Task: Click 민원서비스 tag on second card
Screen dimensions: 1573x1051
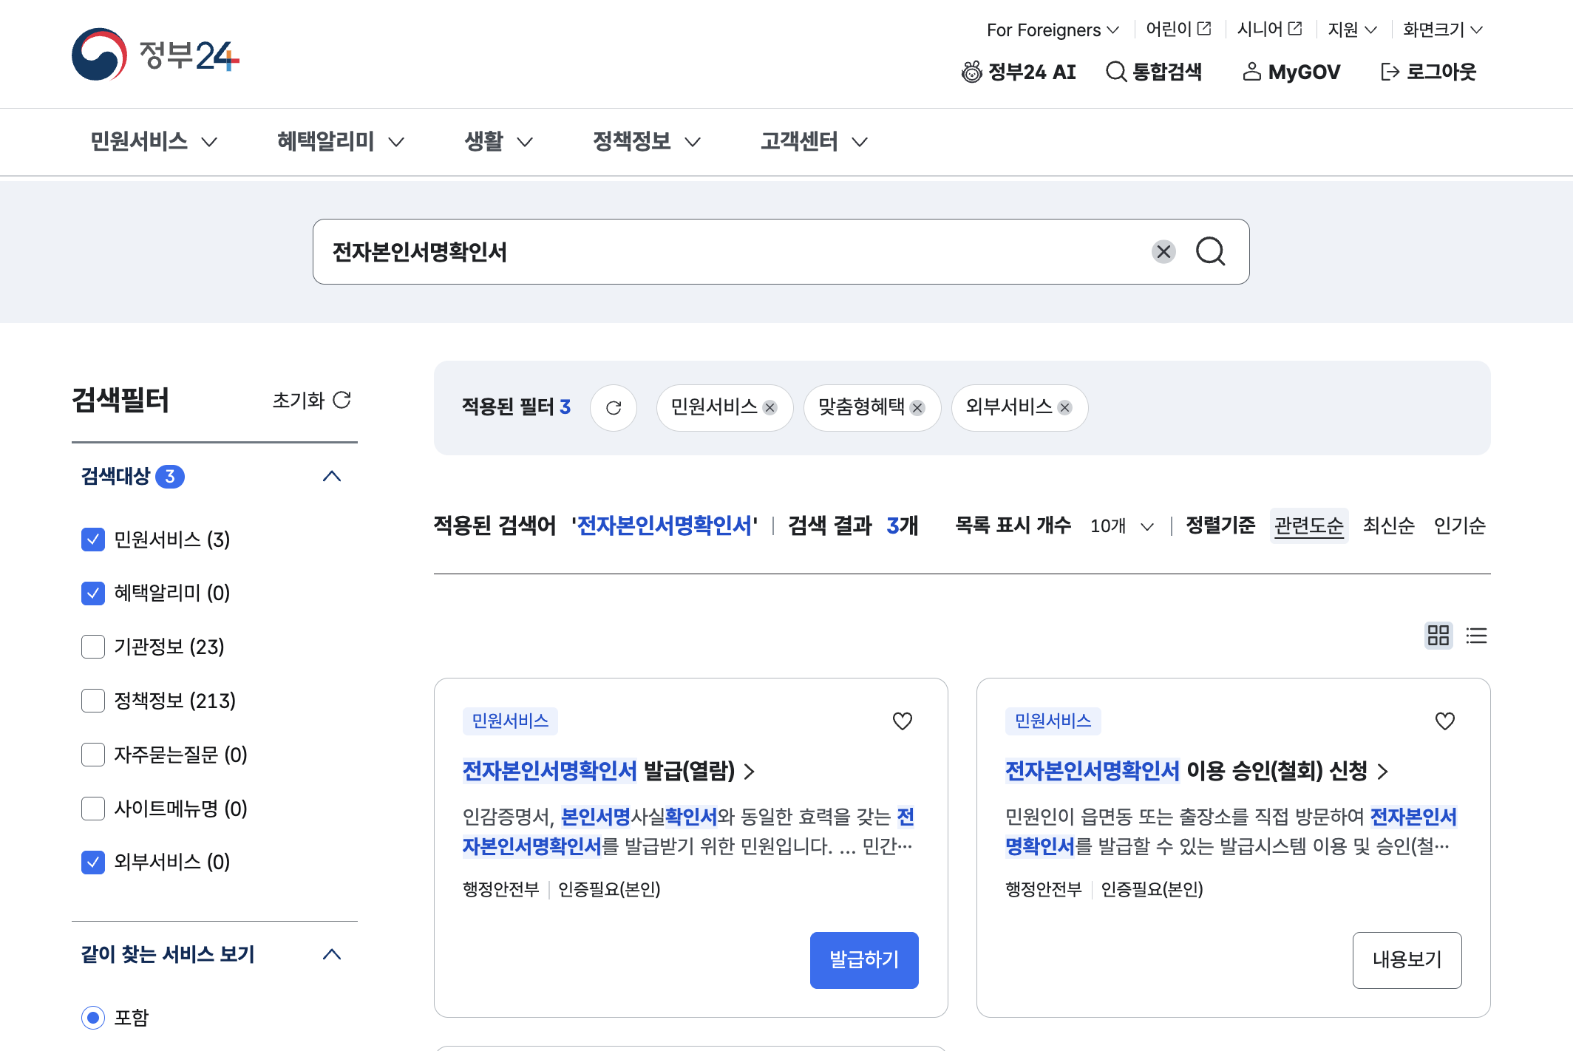Action: pyautogui.click(x=1053, y=721)
